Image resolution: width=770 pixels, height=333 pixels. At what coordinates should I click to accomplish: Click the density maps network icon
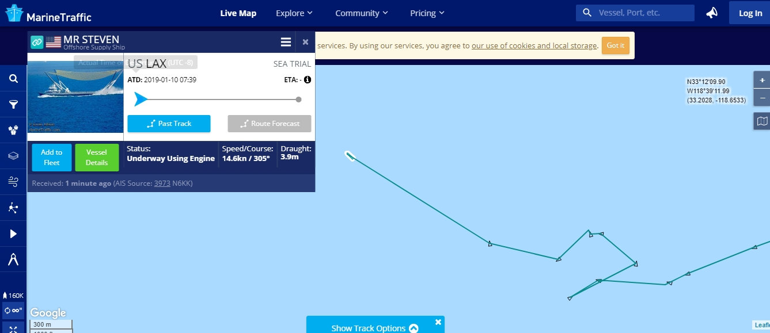tap(13, 208)
